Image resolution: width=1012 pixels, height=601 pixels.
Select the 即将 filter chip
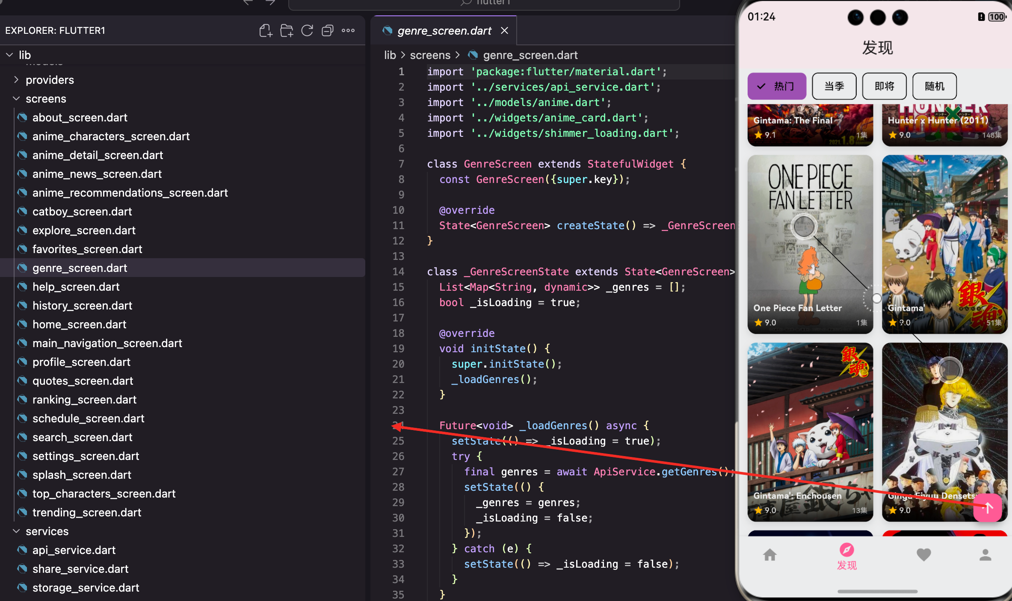pyautogui.click(x=884, y=86)
